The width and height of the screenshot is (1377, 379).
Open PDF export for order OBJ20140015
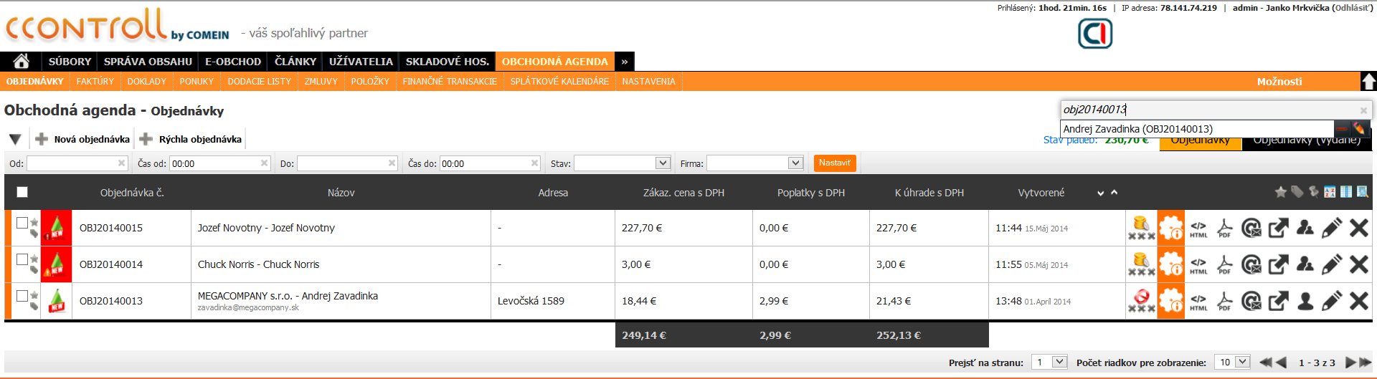[x=1224, y=229]
